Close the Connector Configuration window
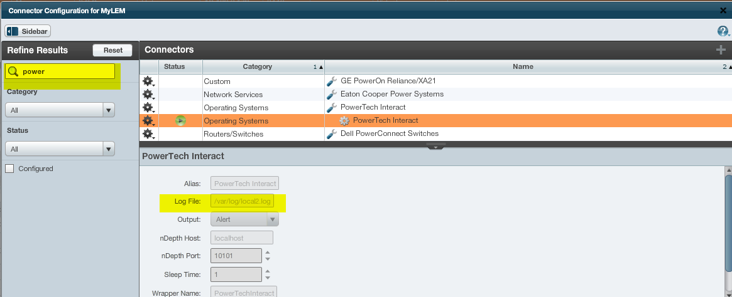Screen dimensions: 732x297 [723, 10]
